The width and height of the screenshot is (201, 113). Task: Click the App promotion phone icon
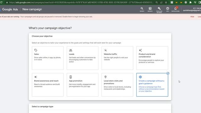[70, 77]
